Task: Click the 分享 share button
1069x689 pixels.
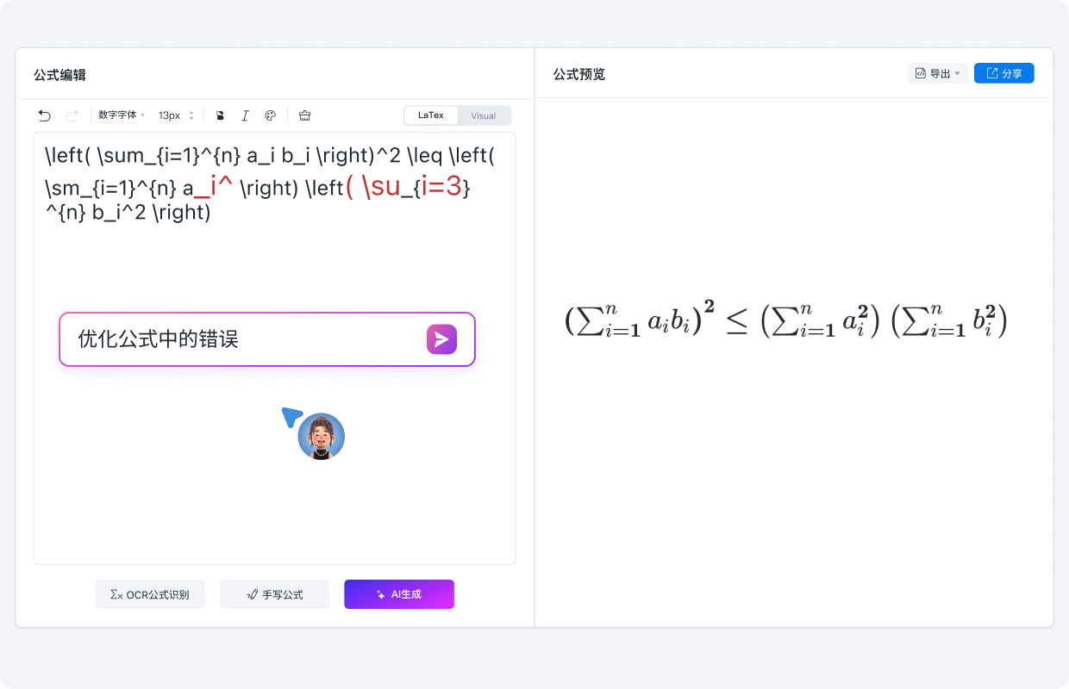Action: 1003,74
